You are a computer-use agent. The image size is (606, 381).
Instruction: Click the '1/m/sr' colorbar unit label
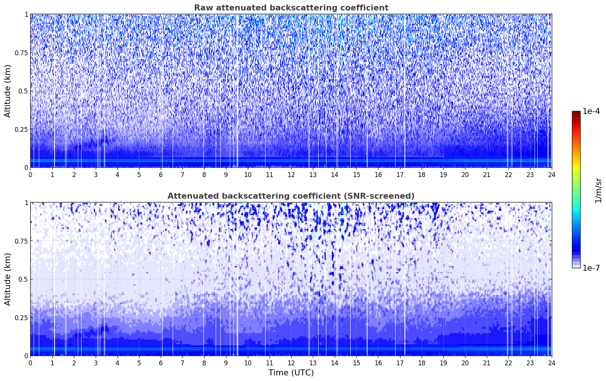pyautogui.click(x=598, y=190)
